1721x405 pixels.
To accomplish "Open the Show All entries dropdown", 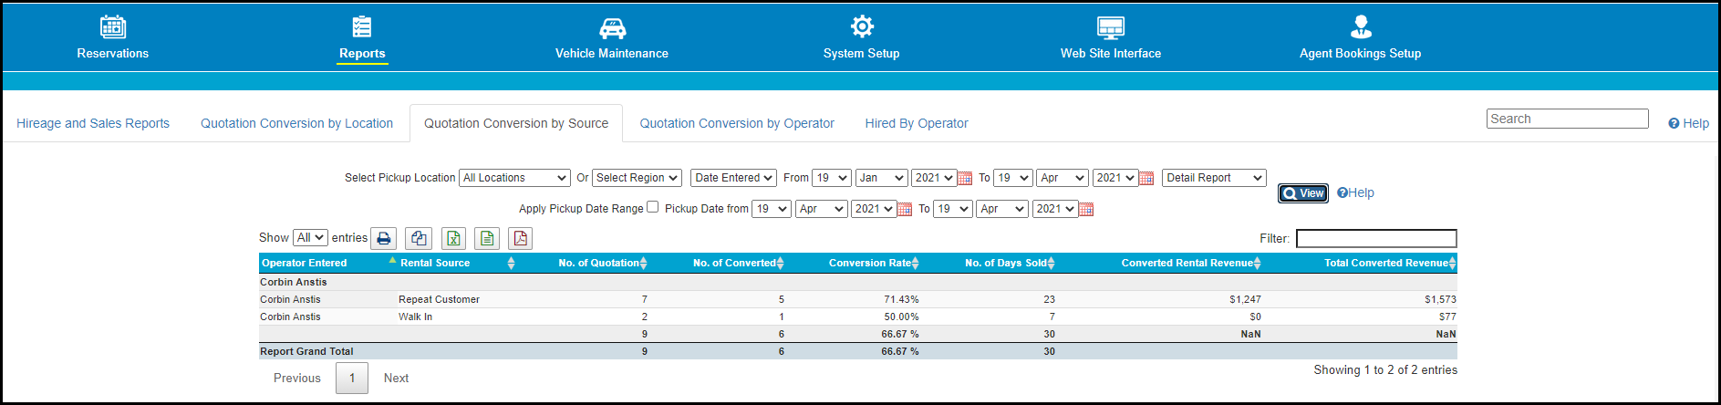I will [x=310, y=237].
